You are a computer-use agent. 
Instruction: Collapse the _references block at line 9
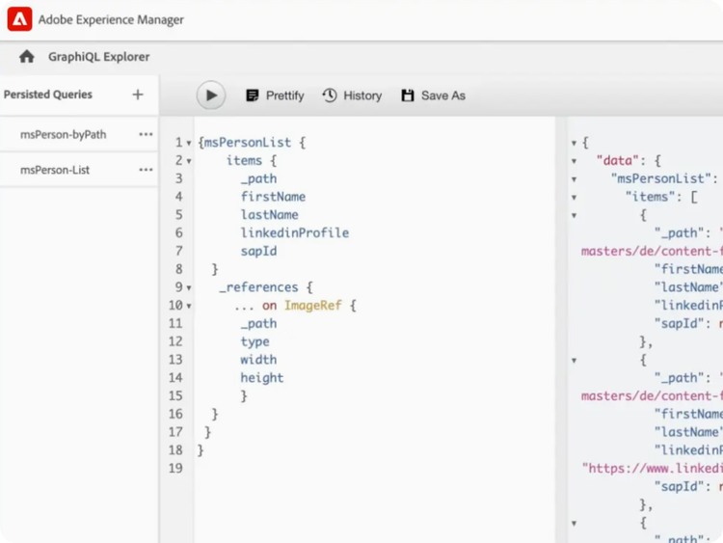pyautogui.click(x=189, y=287)
